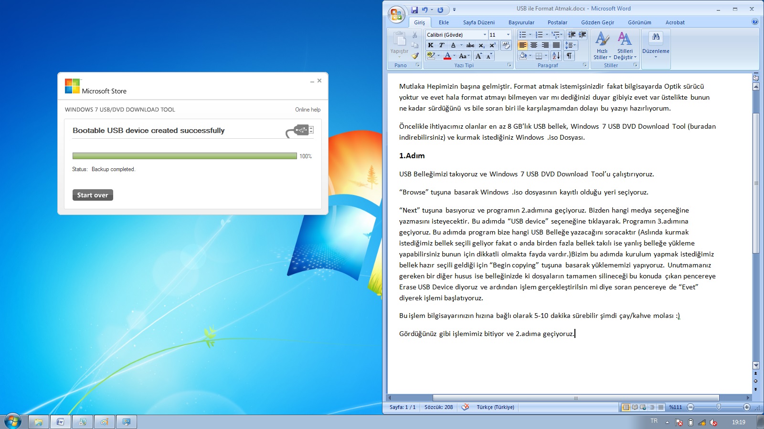Open Windows Explorer from the taskbar

39,422
